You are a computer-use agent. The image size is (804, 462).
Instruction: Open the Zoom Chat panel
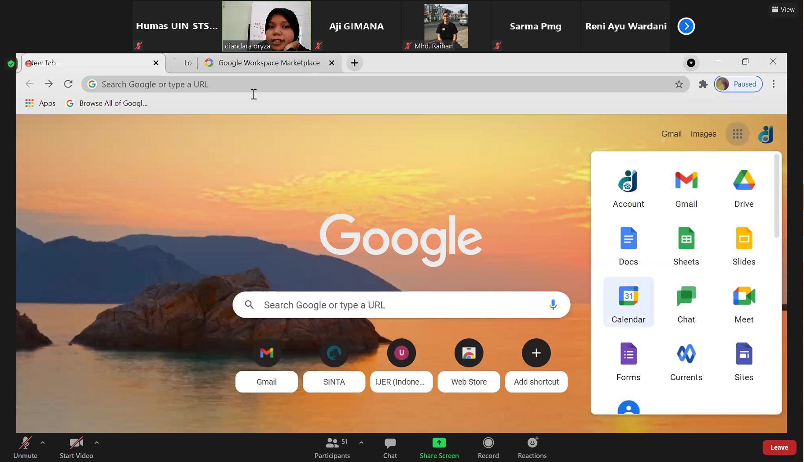390,447
